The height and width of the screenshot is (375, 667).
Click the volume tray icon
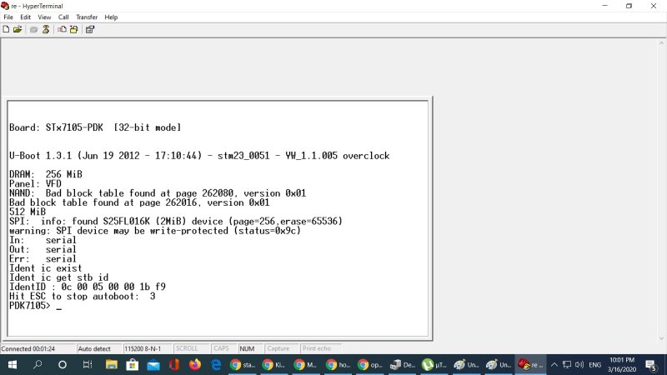point(579,365)
